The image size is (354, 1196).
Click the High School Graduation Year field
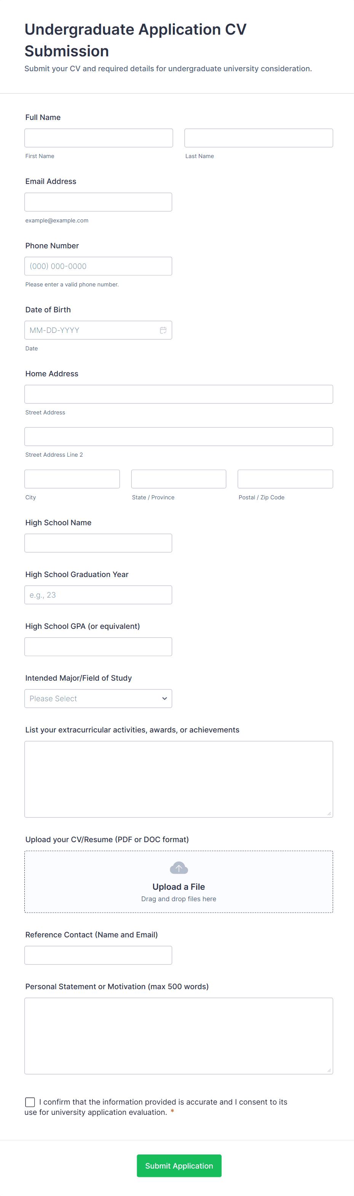(98, 595)
